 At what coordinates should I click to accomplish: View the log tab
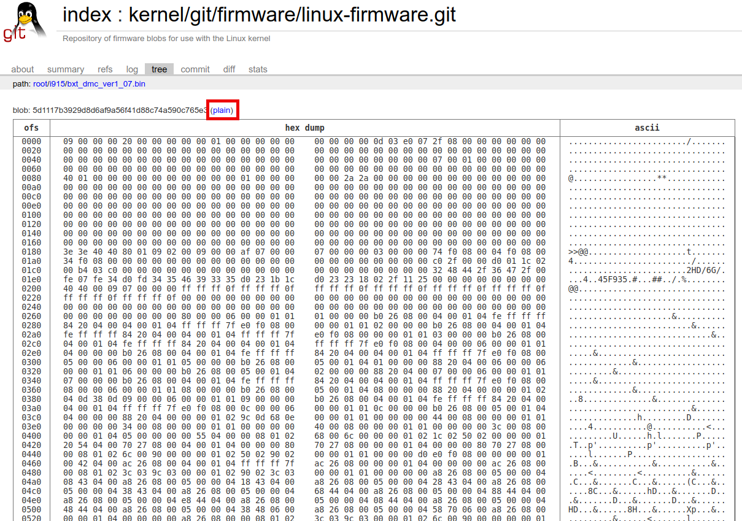pos(132,69)
